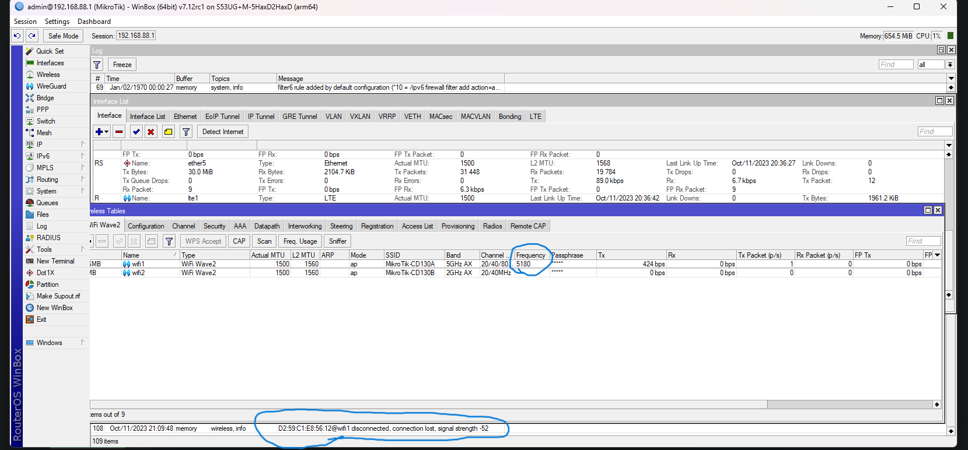Open the Bridge sidebar entry
The width and height of the screenshot is (968, 450).
(45, 98)
